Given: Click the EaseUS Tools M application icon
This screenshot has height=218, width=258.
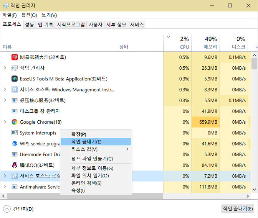Looking at the screenshot, I should pyautogui.click(x=15, y=79).
